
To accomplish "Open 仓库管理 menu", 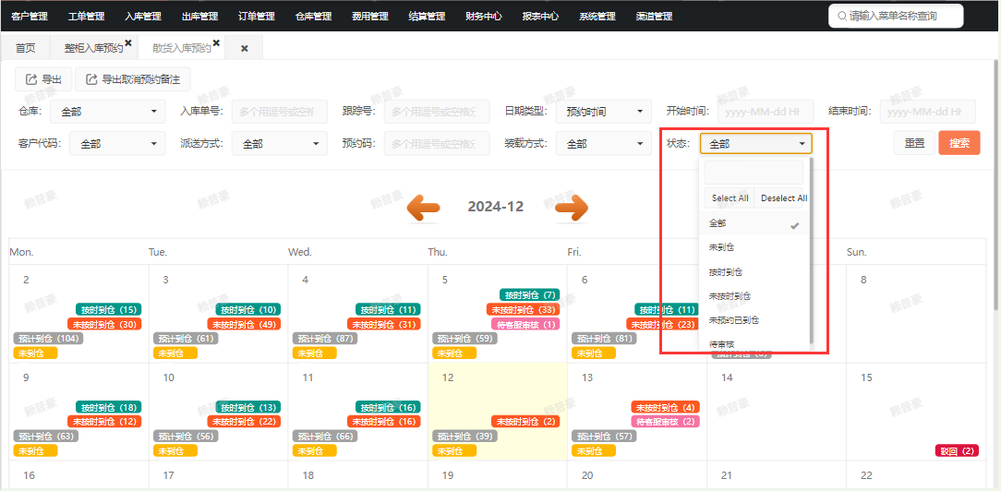I will [x=313, y=17].
